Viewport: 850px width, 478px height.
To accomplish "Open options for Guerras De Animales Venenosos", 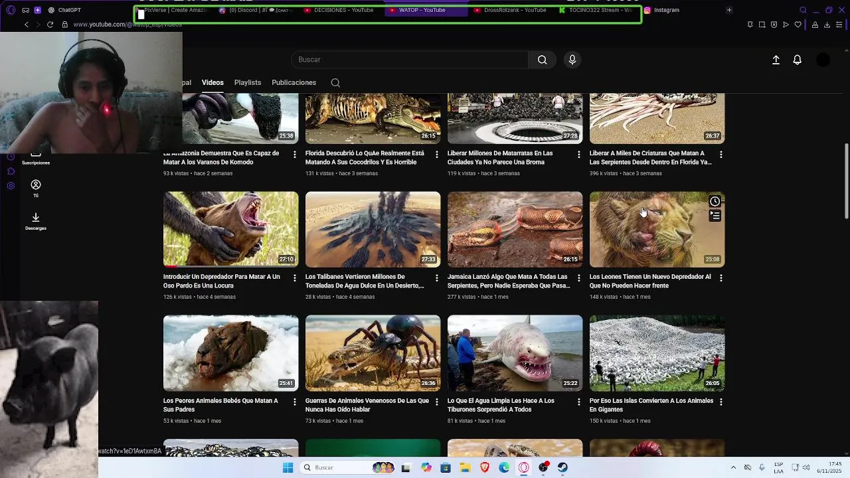I will click(x=437, y=402).
